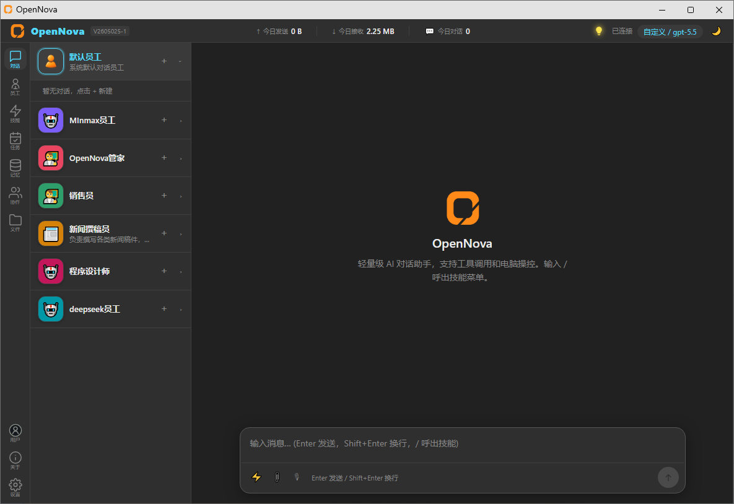This screenshot has height=504, width=734.
Task: Expand the OpenNova管家 chevron
Action: click(x=181, y=159)
